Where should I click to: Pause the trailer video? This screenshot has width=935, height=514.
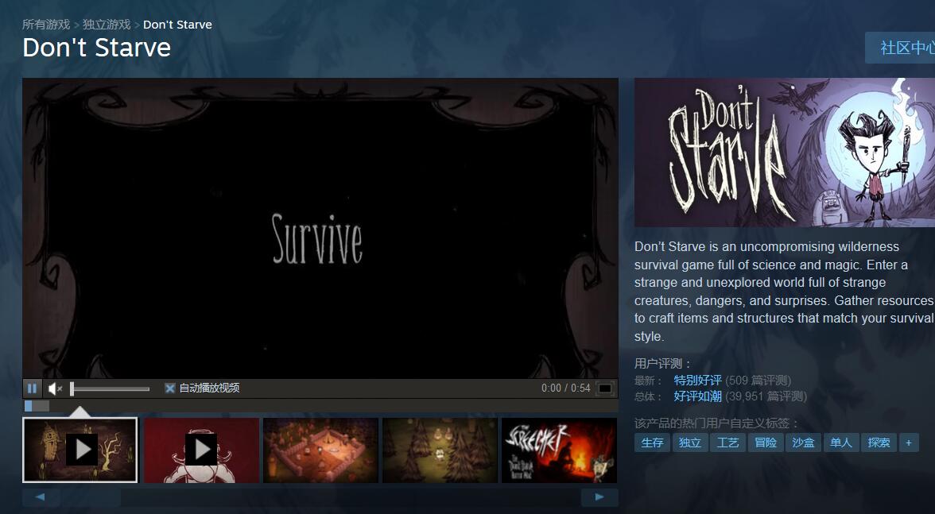32,388
